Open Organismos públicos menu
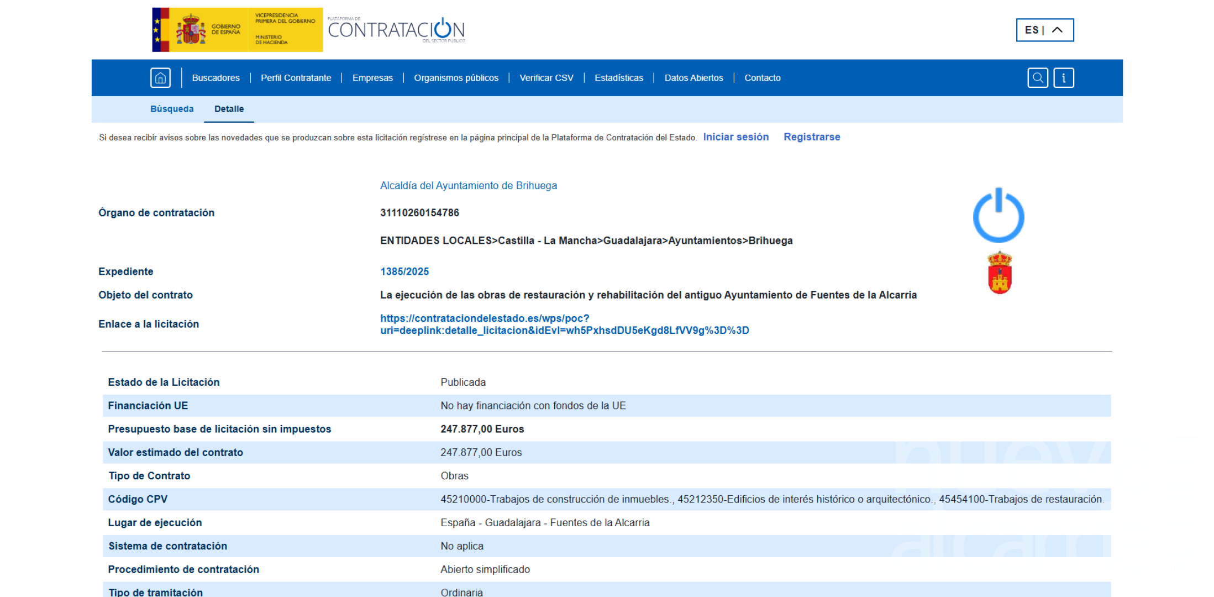Viewport: 1214px width, 597px height. (x=456, y=78)
